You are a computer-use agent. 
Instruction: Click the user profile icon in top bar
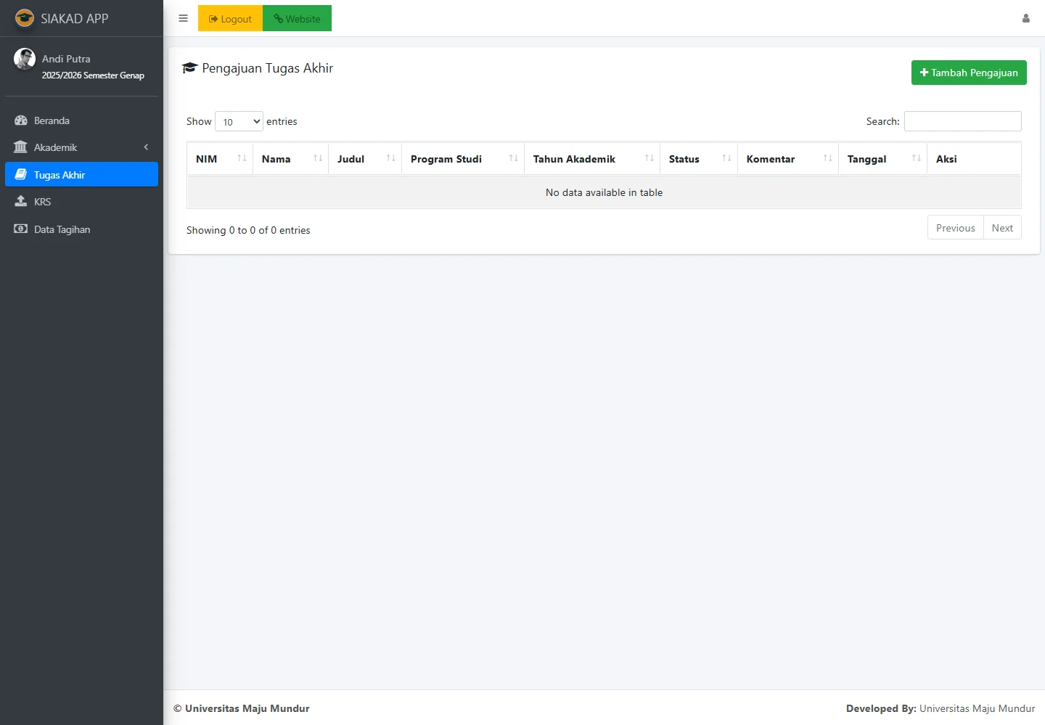click(x=1025, y=19)
